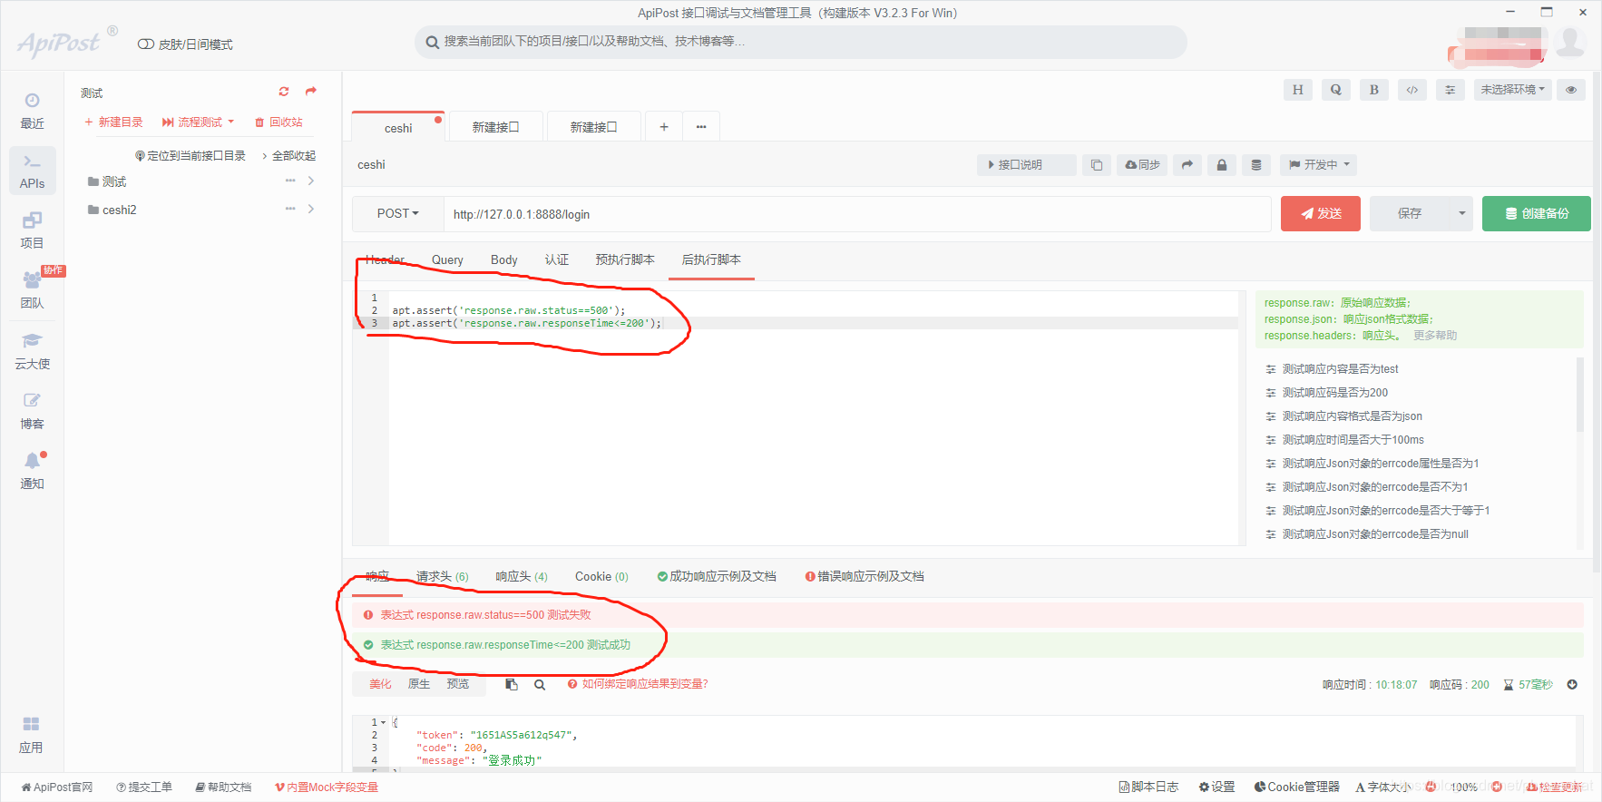Viewport: 1602px width, 802px height.
Task: Open the 请求头 (6) response tab
Action: click(443, 577)
